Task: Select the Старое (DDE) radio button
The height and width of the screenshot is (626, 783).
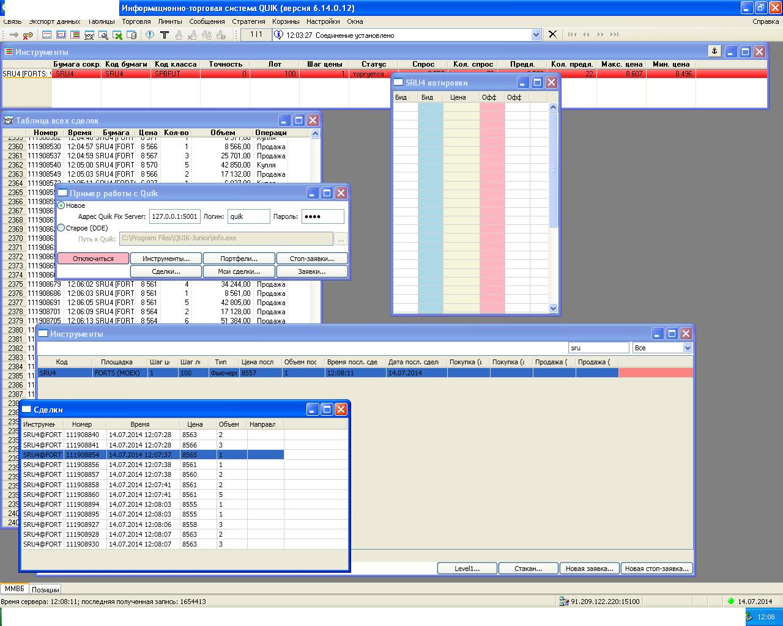Action: pyautogui.click(x=61, y=228)
